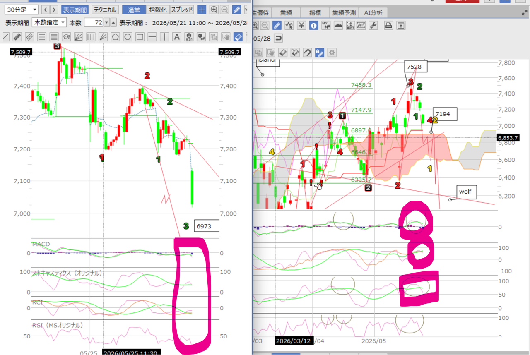Toggle the magnet snap icon

[307, 53]
